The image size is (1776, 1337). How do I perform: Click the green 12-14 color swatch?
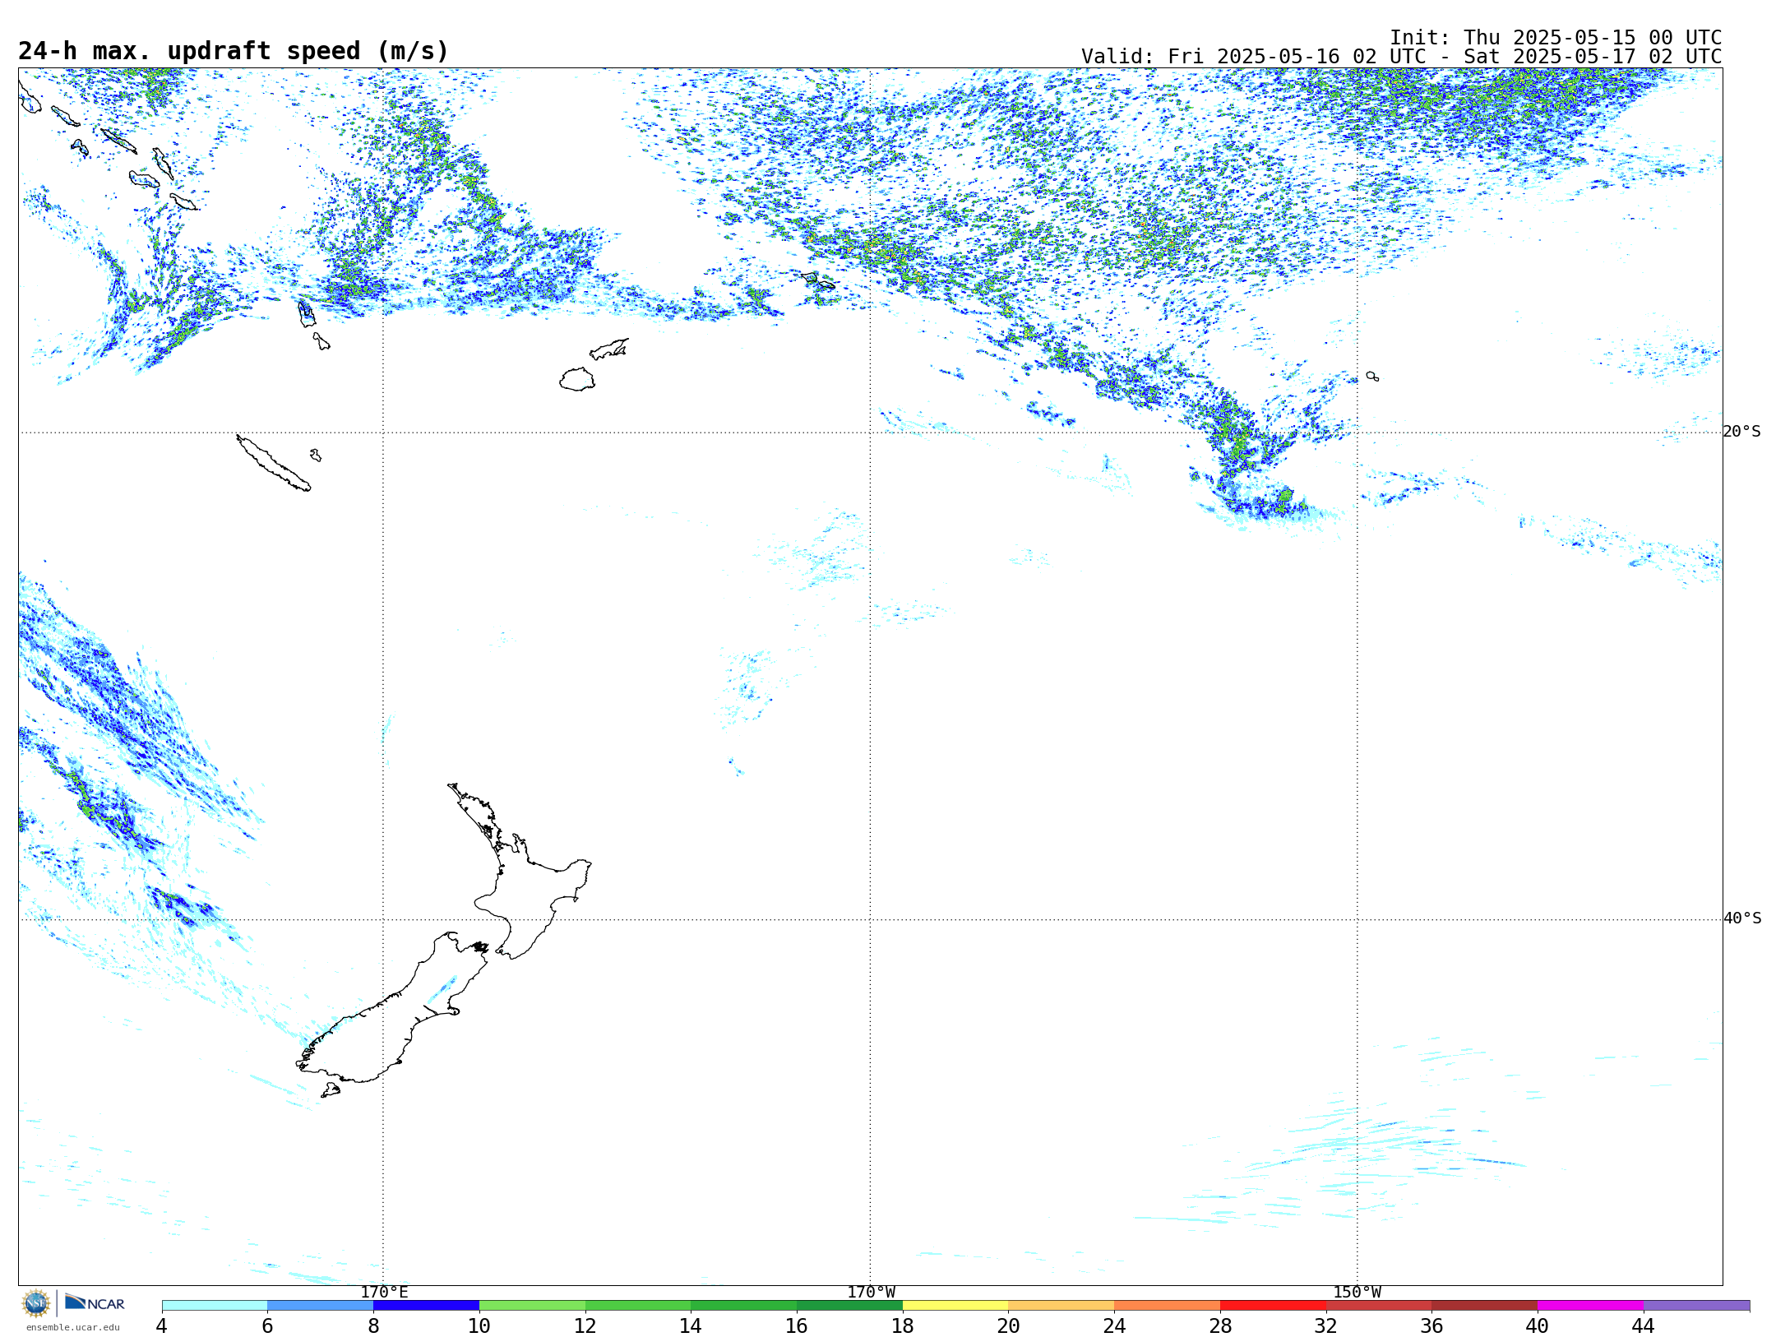pos(638,1305)
